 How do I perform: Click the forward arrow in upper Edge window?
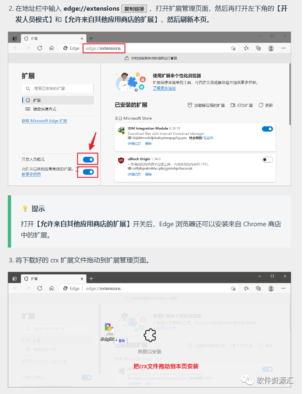(x=28, y=48)
